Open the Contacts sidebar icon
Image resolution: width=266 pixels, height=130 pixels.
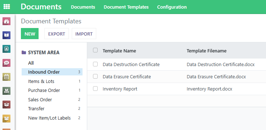pos(6,49)
